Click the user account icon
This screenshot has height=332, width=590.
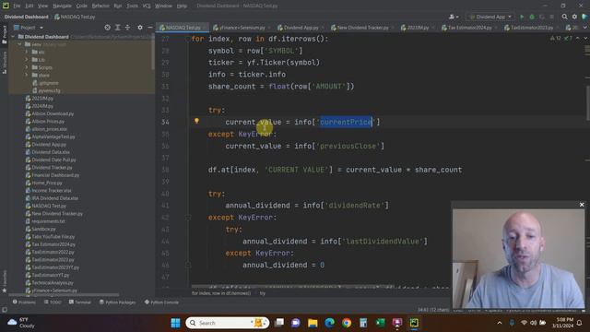454,17
